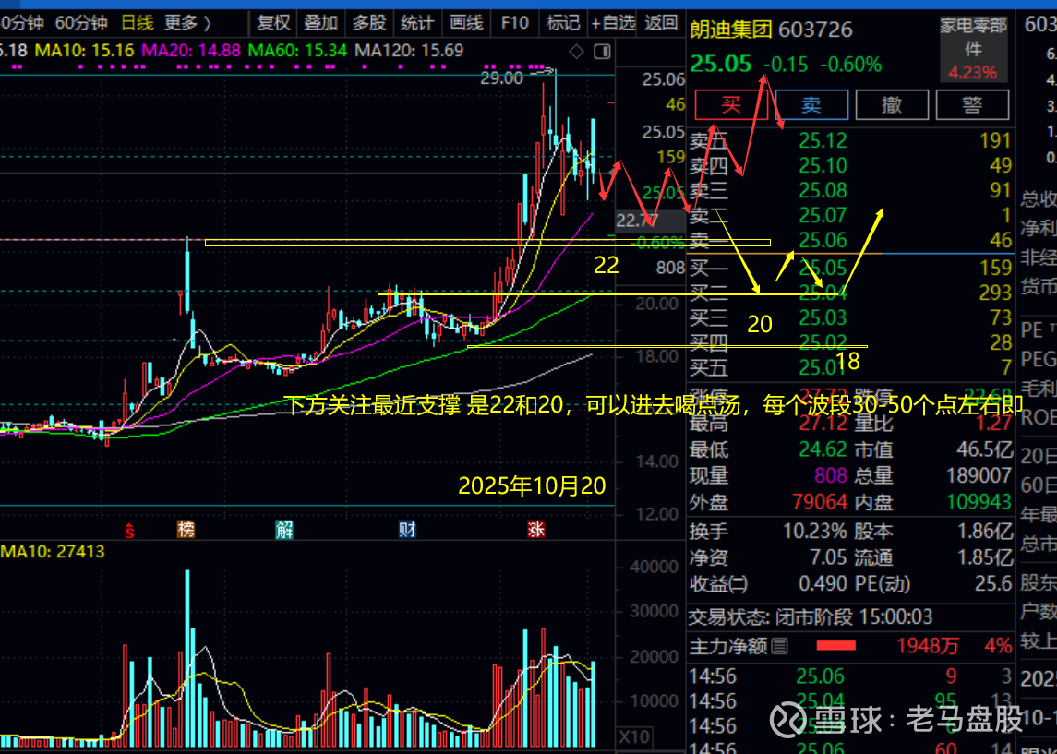The height and width of the screenshot is (754, 1057).
Task: Click the current price 25.05 header
Action: pos(721,65)
